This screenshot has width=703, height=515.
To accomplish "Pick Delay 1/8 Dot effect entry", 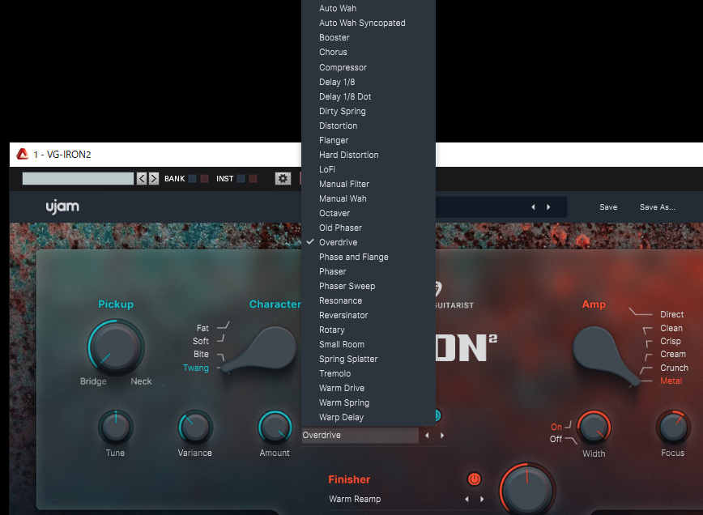I will click(x=368, y=96).
